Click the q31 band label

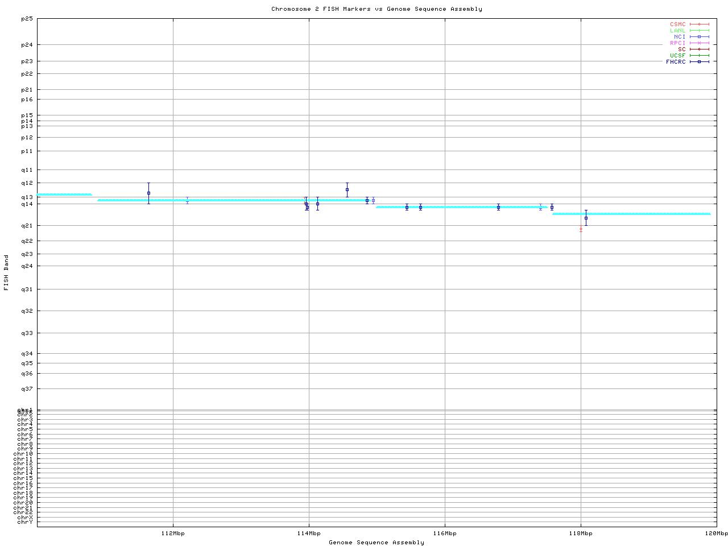pyautogui.click(x=27, y=289)
